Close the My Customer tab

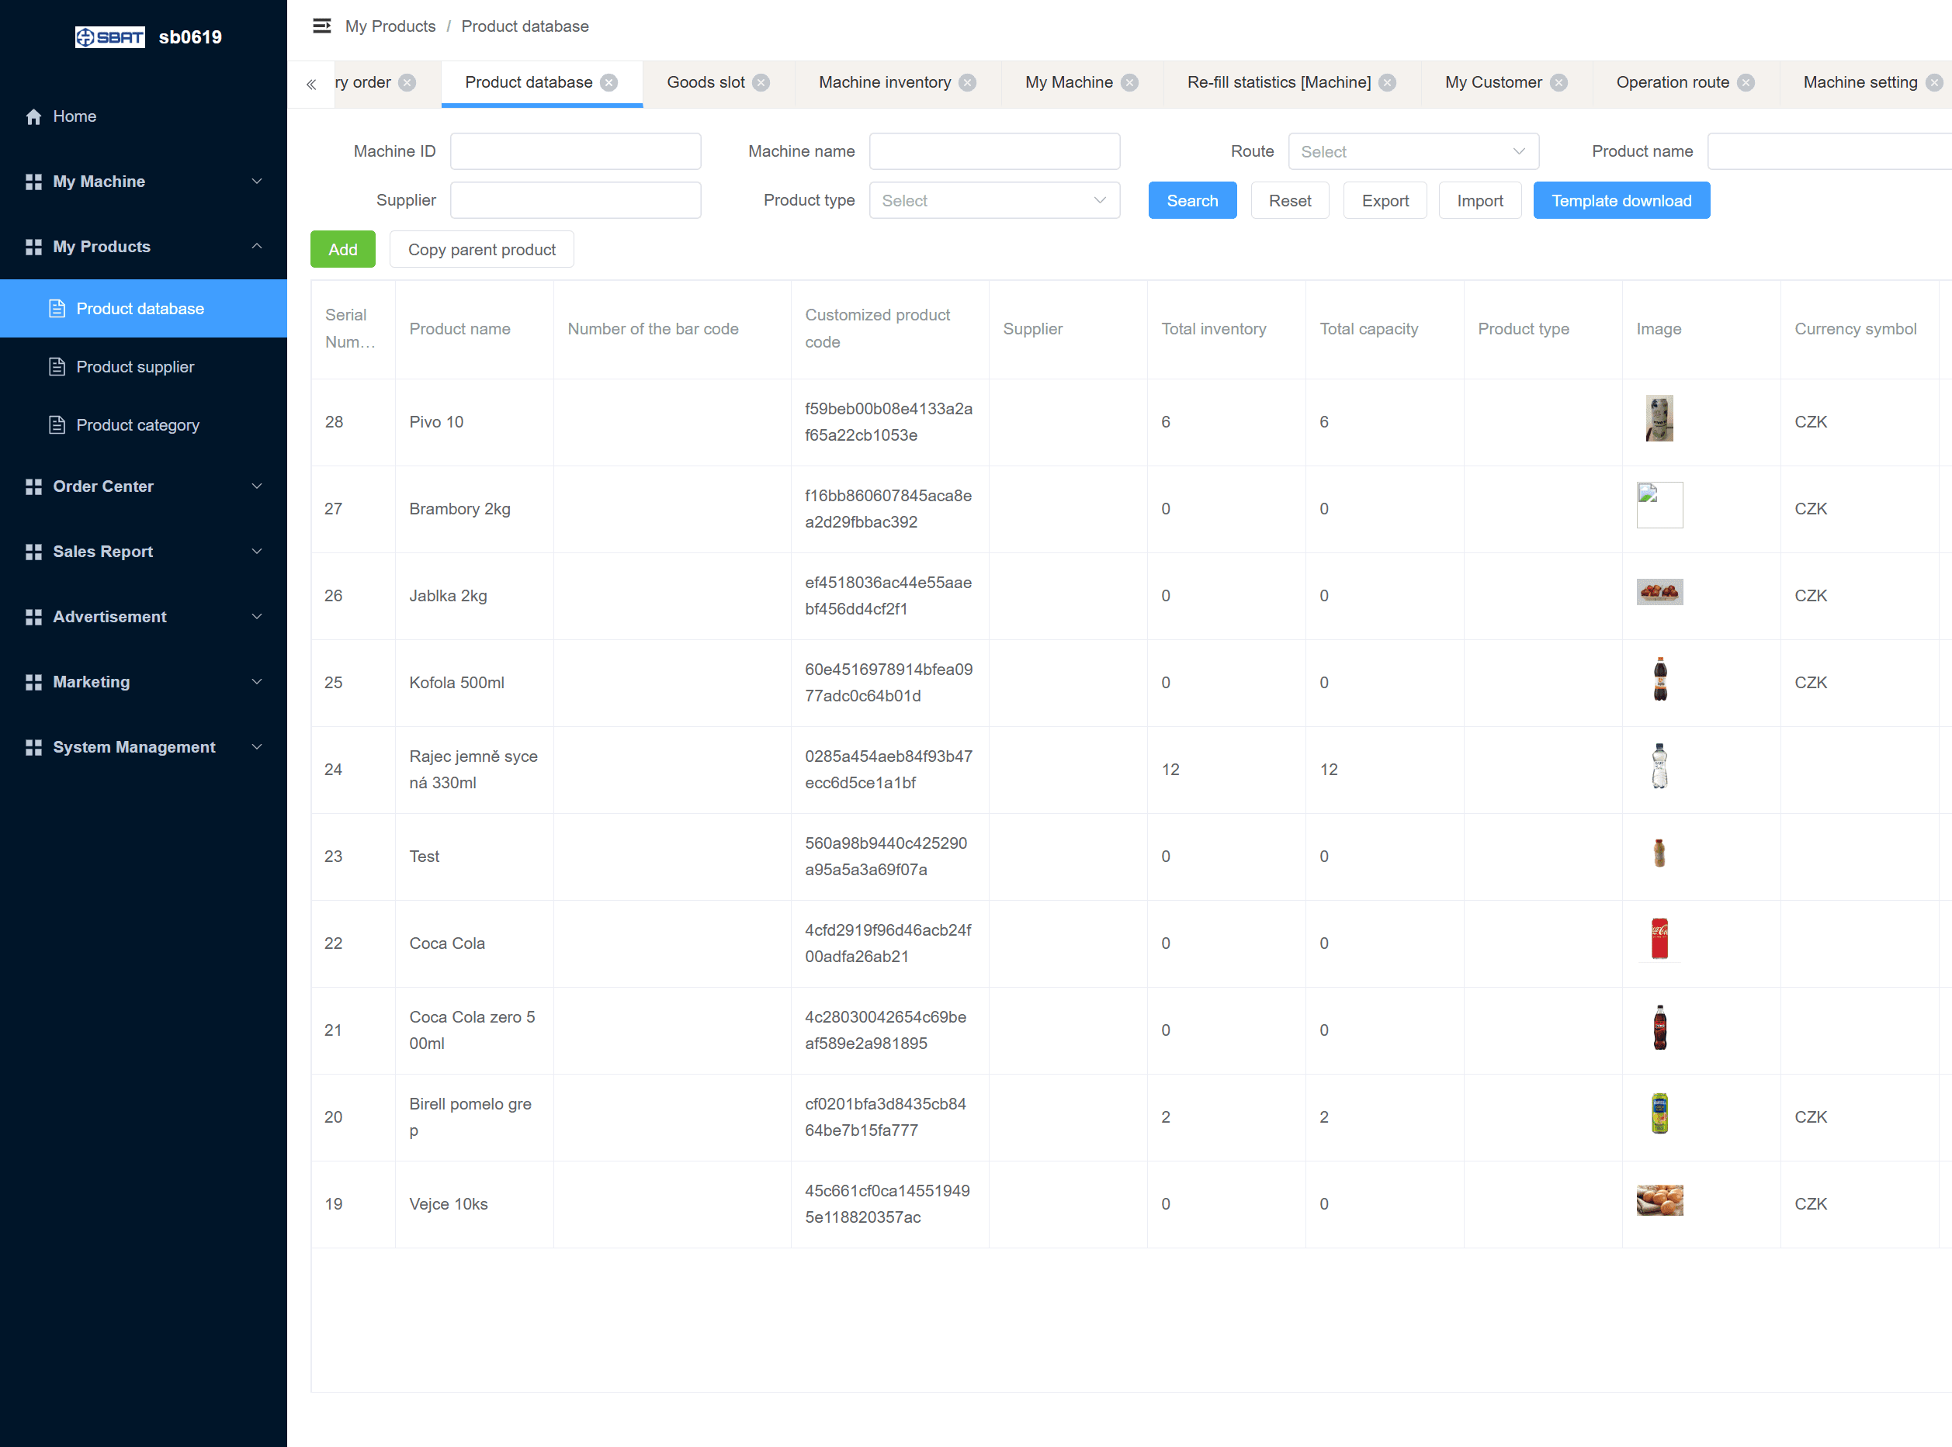point(1558,82)
